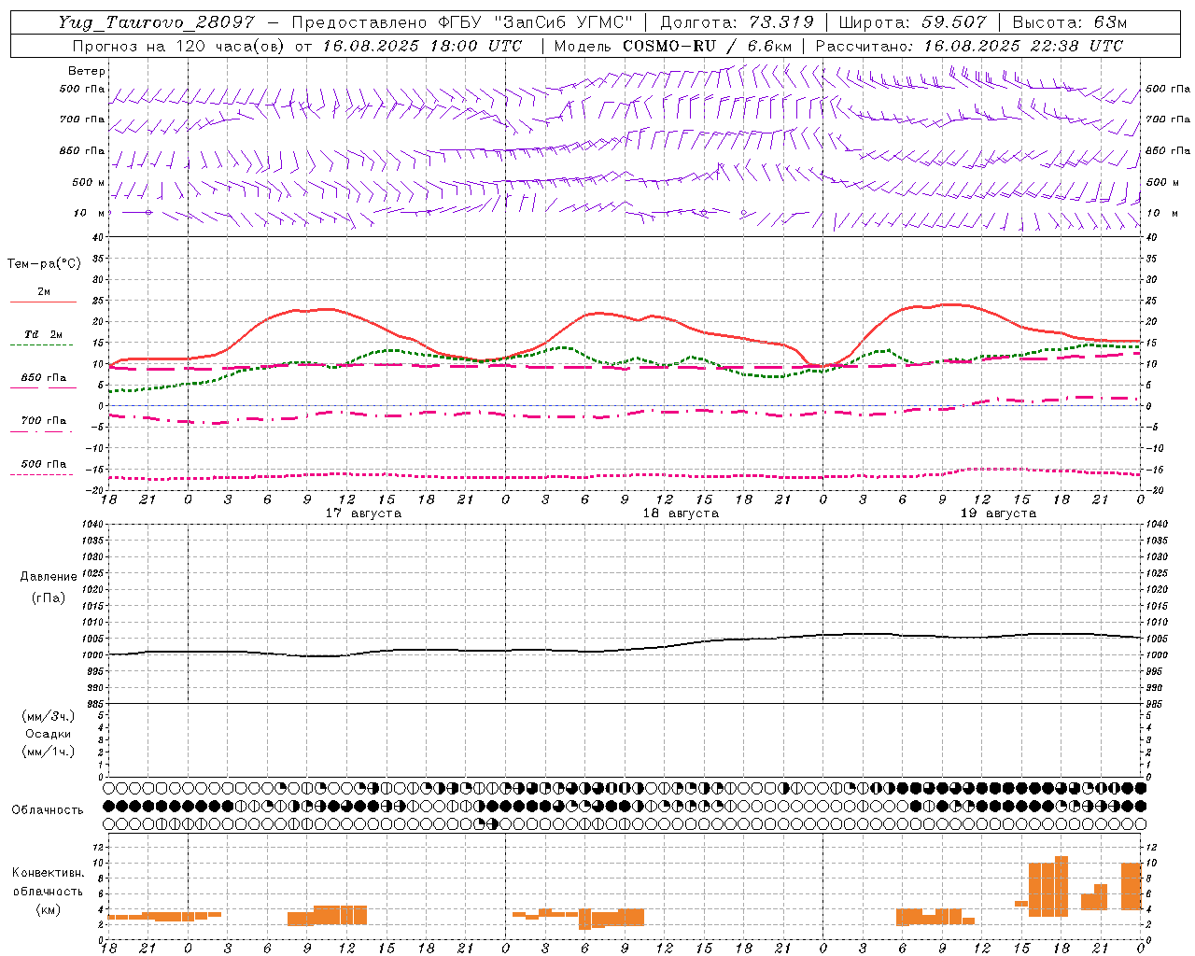Screen dimensions: 1195x956
Task: Click the 19 августа date label
Action: point(998,513)
